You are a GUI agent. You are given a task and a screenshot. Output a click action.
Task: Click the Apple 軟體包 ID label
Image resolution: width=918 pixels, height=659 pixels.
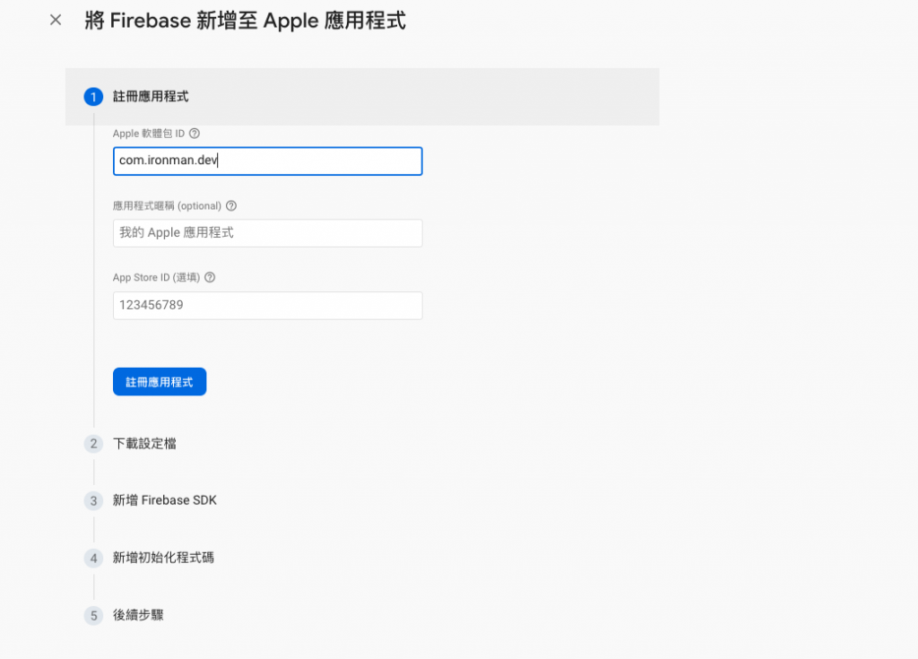149,134
